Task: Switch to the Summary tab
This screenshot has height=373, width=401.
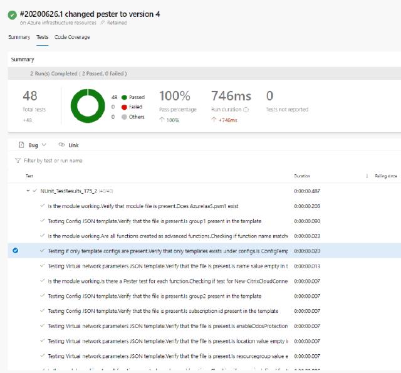Action: 19,37
